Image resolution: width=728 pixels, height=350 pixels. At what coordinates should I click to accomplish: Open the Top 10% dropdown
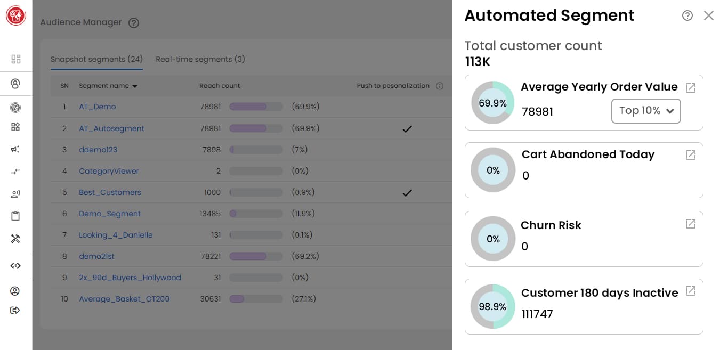click(646, 111)
